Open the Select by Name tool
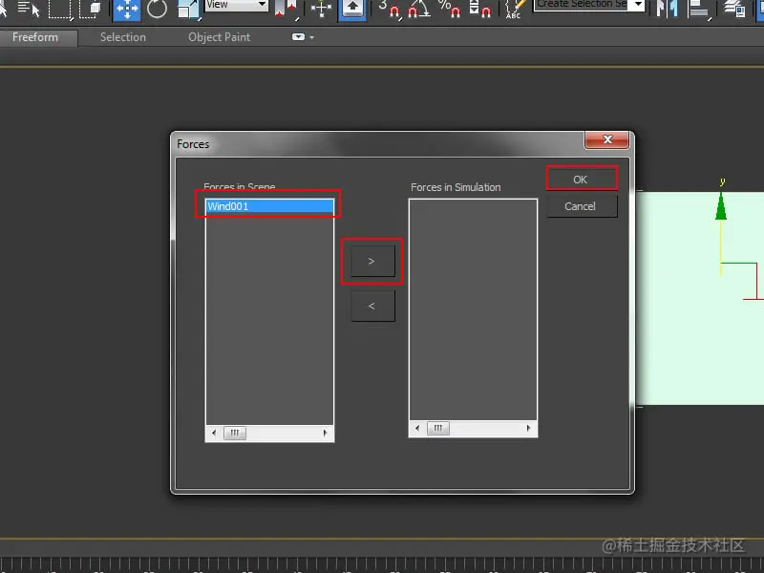 click(29, 9)
